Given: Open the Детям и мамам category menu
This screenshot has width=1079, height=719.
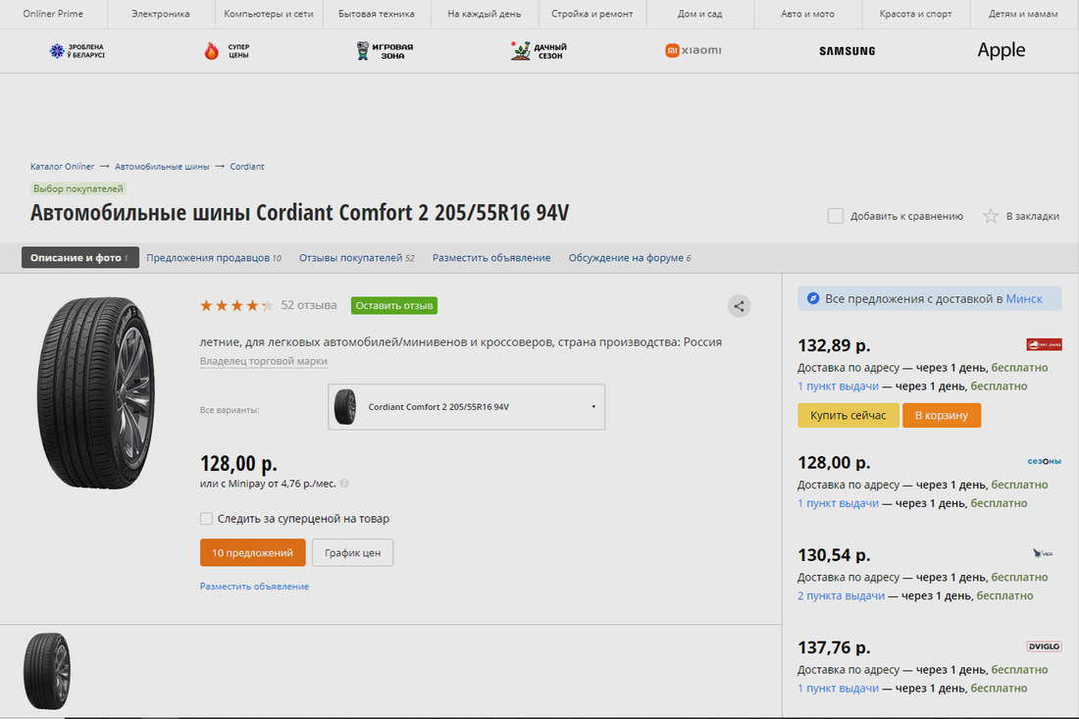Looking at the screenshot, I should (1023, 14).
